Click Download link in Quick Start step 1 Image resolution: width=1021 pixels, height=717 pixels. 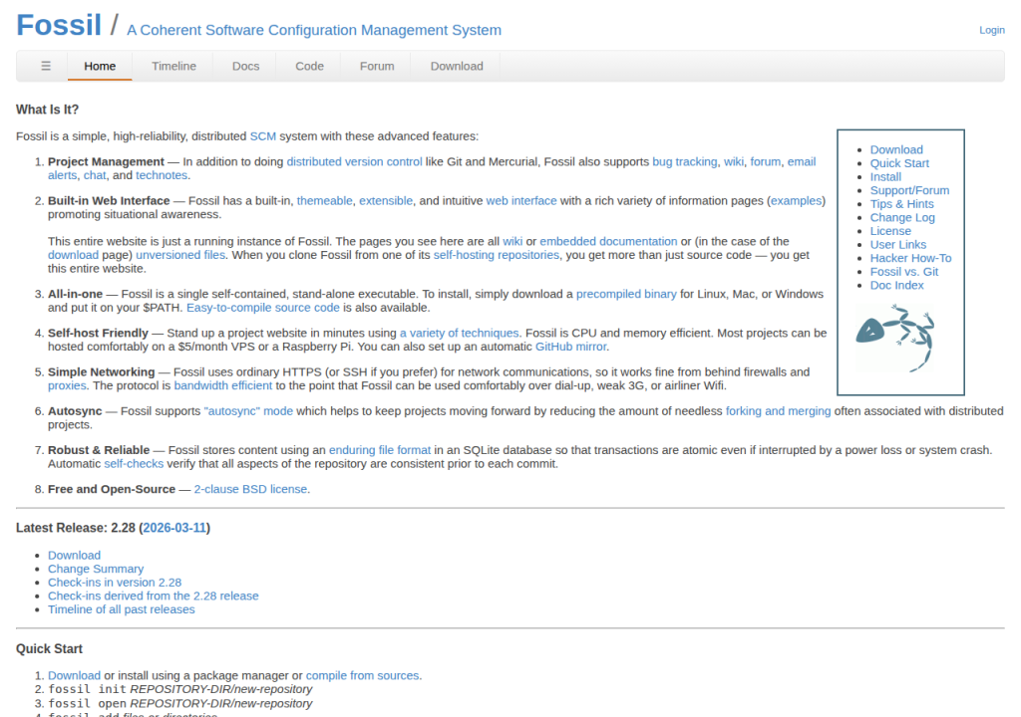tap(74, 675)
